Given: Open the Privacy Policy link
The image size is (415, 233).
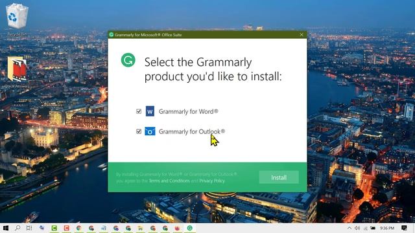Looking at the screenshot, I should coord(212,181).
